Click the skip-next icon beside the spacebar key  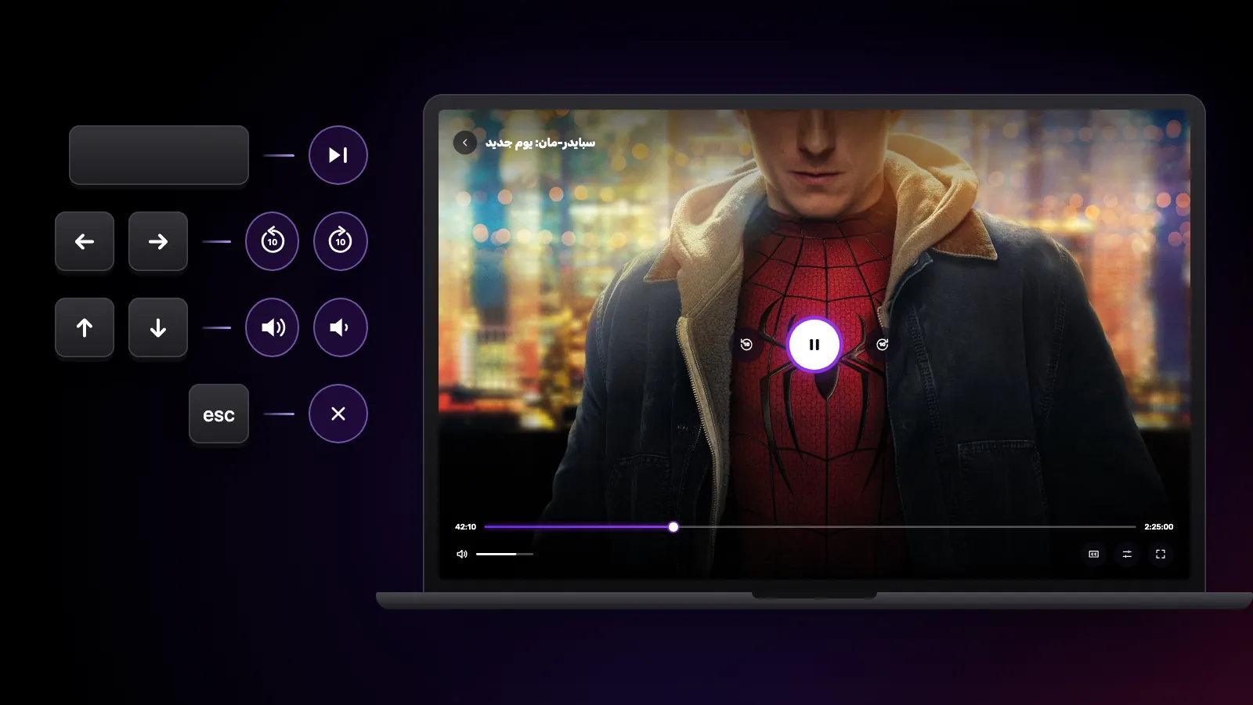pyautogui.click(x=338, y=155)
